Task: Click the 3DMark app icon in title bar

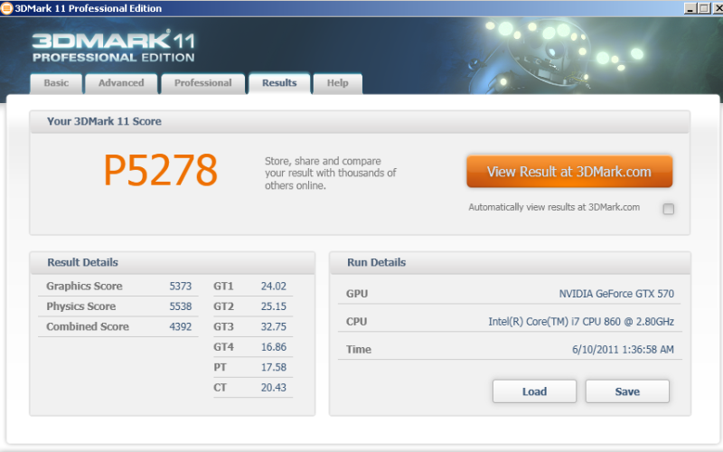Action: [7, 8]
